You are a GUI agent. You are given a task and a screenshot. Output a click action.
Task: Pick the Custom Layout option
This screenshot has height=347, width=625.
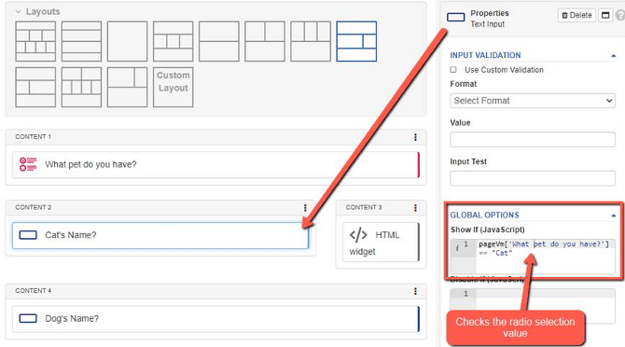pyautogui.click(x=173, y=88)
